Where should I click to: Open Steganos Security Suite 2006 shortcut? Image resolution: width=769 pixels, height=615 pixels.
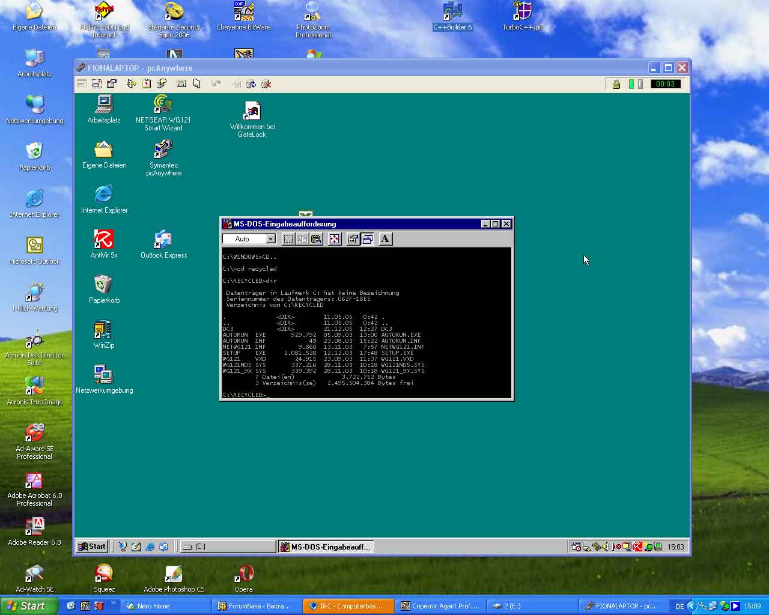(174, 19)
